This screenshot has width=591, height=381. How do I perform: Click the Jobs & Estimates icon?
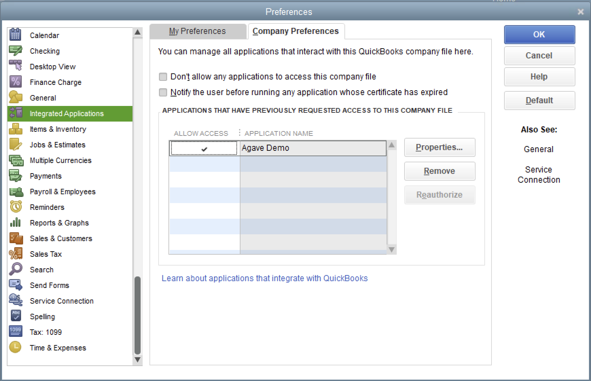(15, 144)
